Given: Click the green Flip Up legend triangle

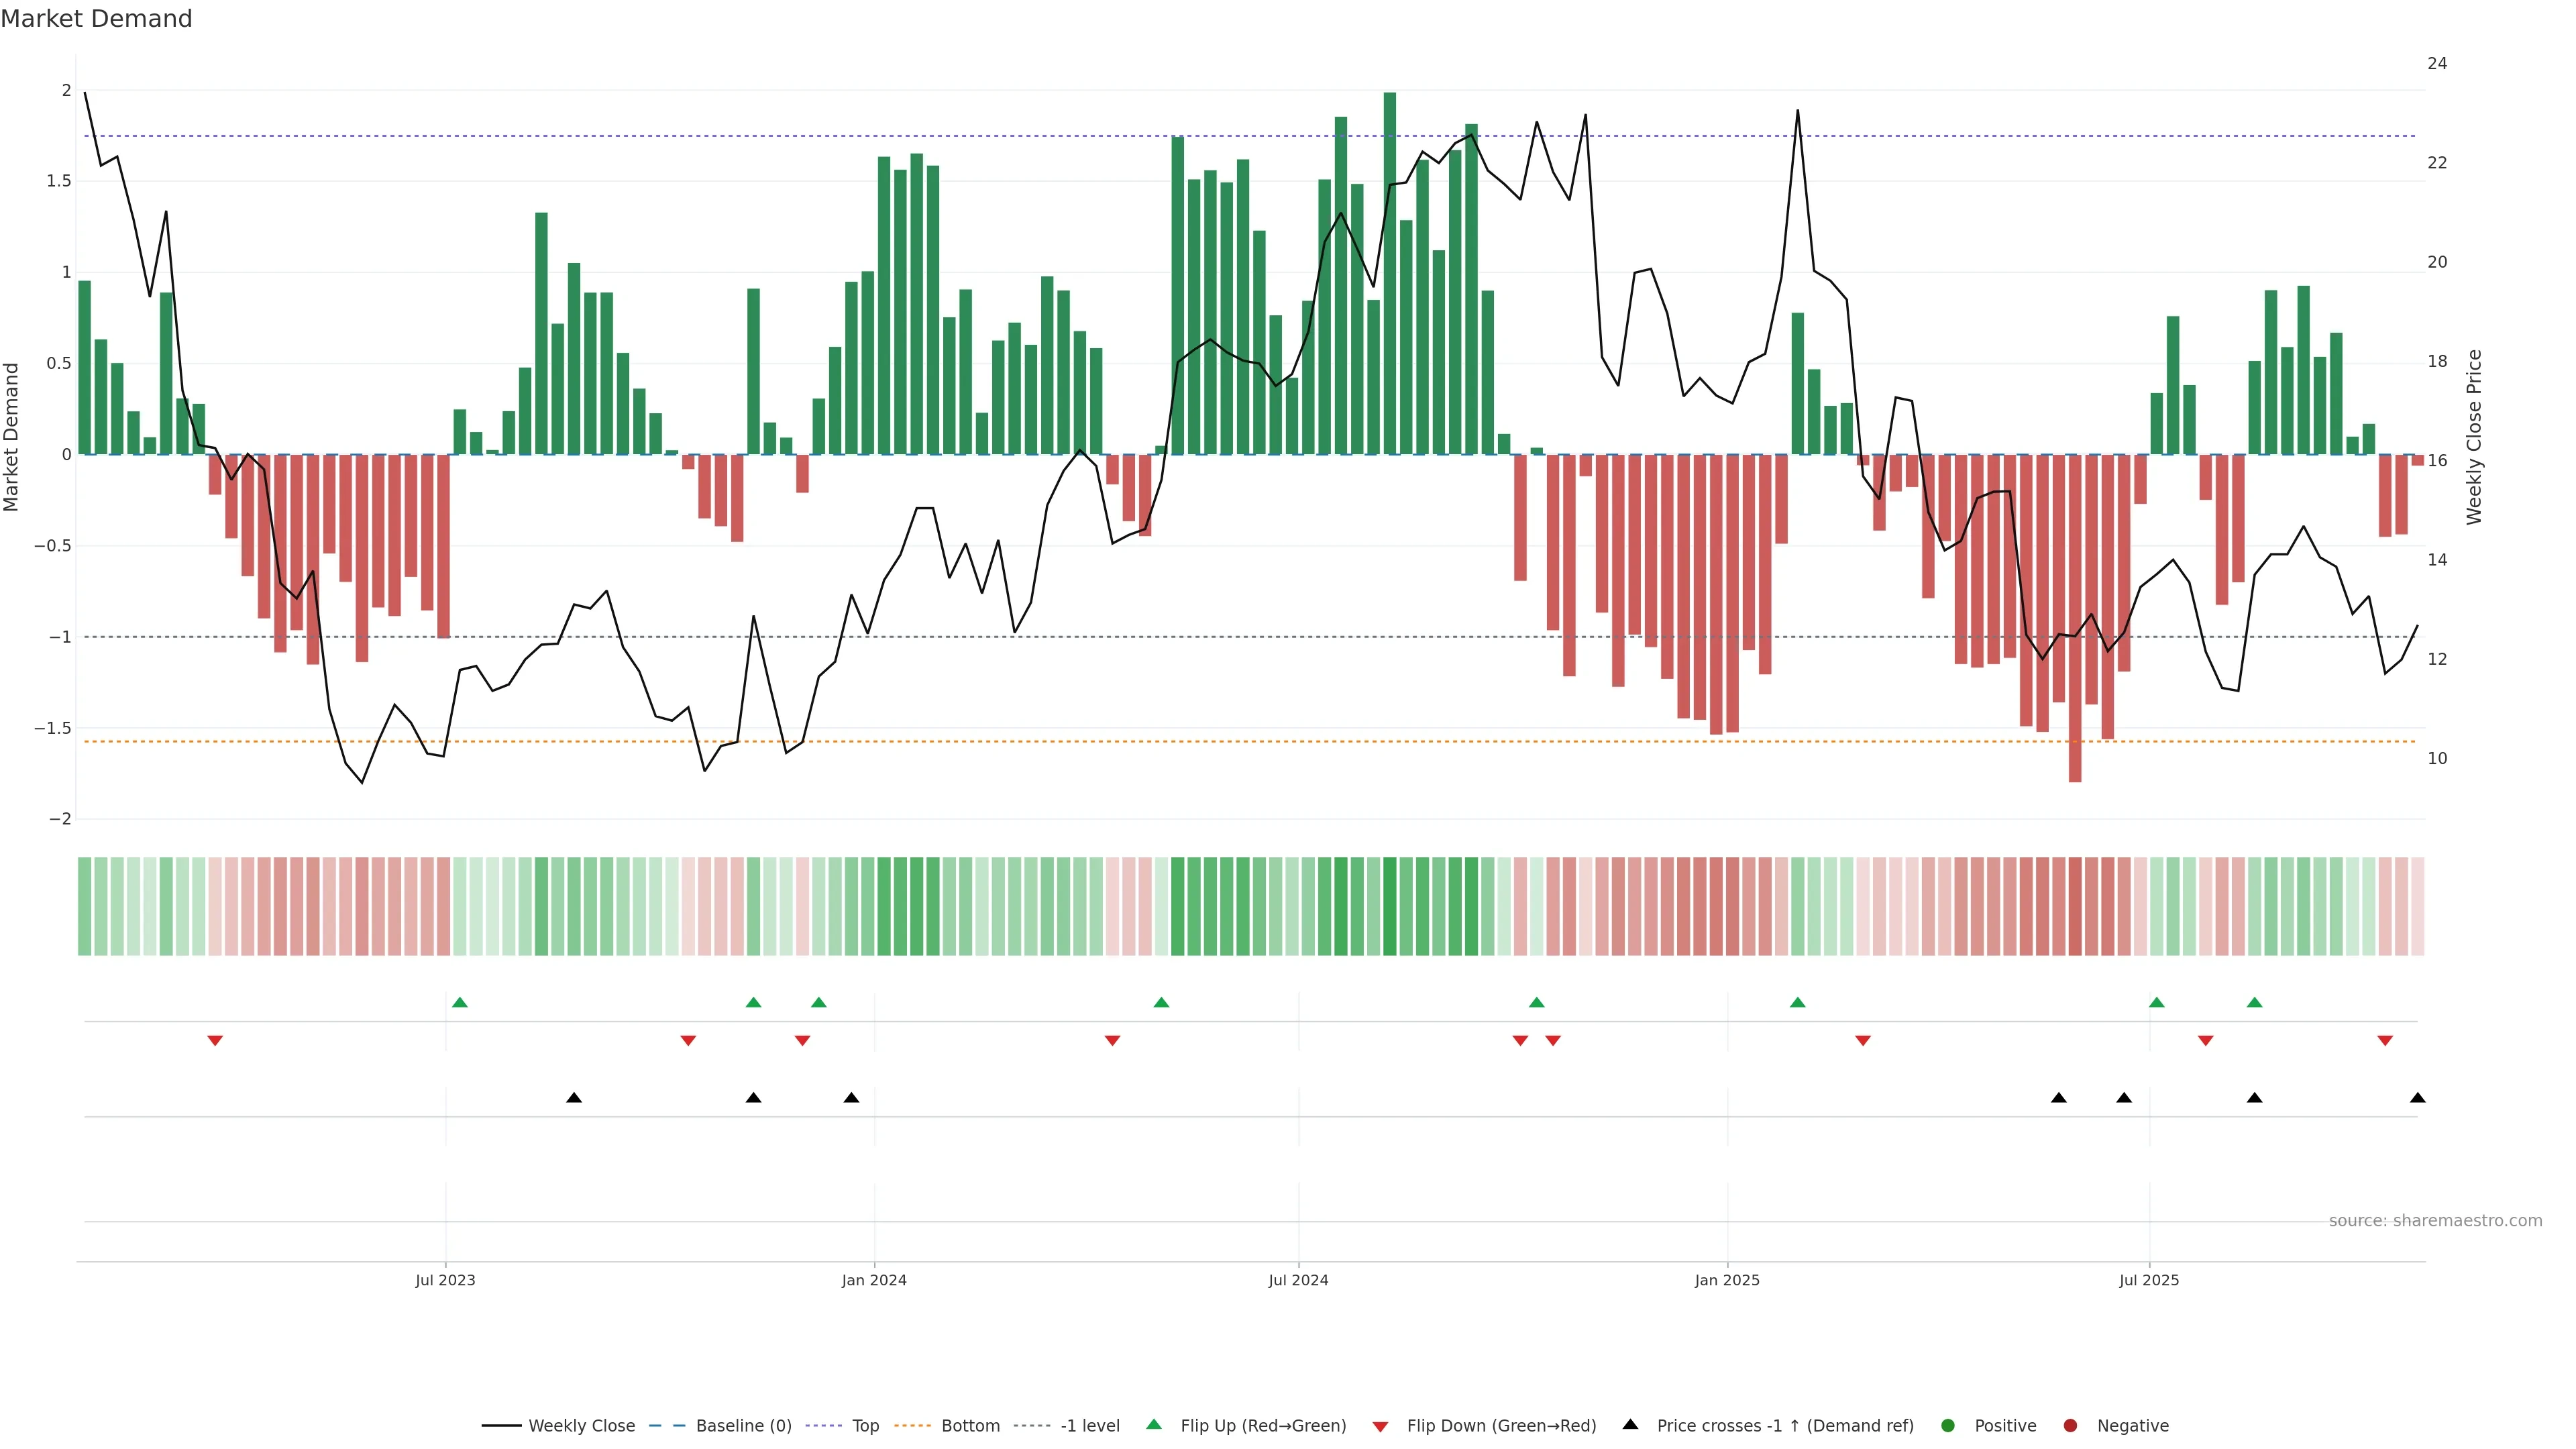Looking at the screenshot, I should pos(1154,1424).
